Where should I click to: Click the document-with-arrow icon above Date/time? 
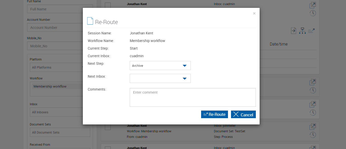(293, 31)
